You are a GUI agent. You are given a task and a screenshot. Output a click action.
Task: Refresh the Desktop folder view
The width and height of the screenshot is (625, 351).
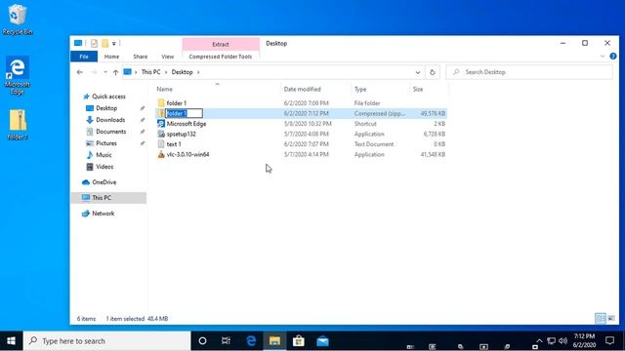click(433, 72)
